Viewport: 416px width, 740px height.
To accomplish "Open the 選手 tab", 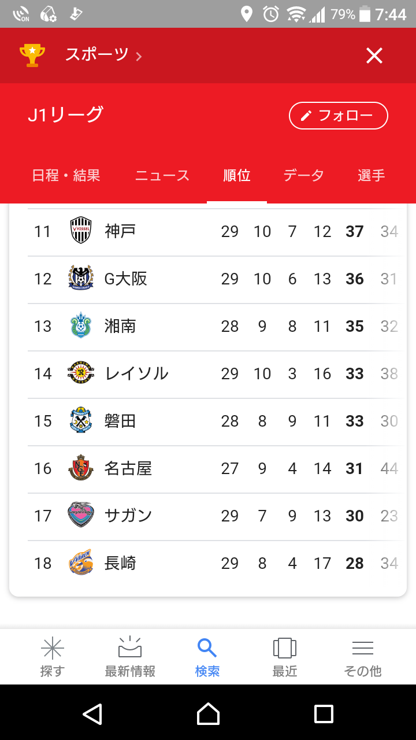I will [371, 176].
